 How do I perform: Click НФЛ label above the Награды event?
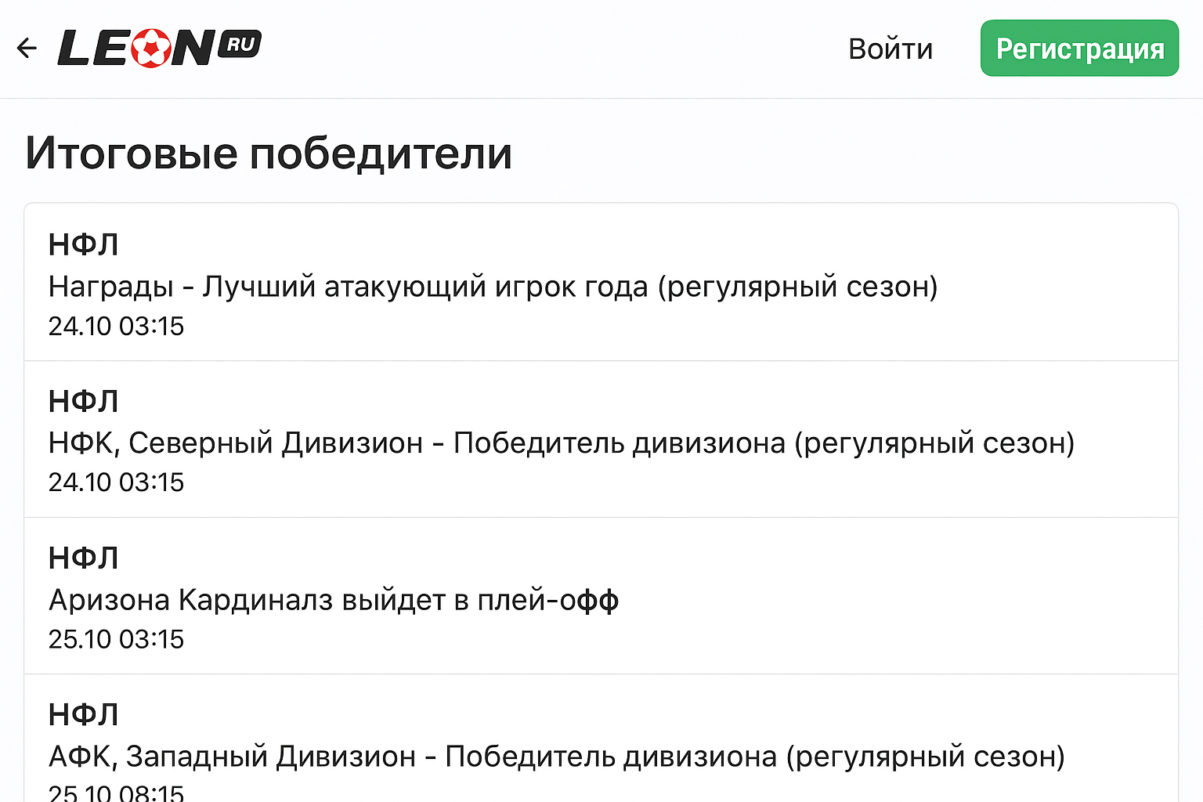tap(83, 245)
